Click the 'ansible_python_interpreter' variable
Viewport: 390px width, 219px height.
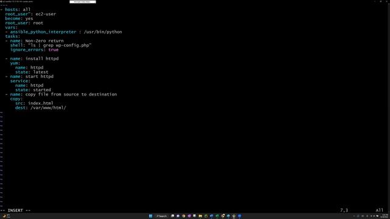pyautogui.click(x=43, y=32)
